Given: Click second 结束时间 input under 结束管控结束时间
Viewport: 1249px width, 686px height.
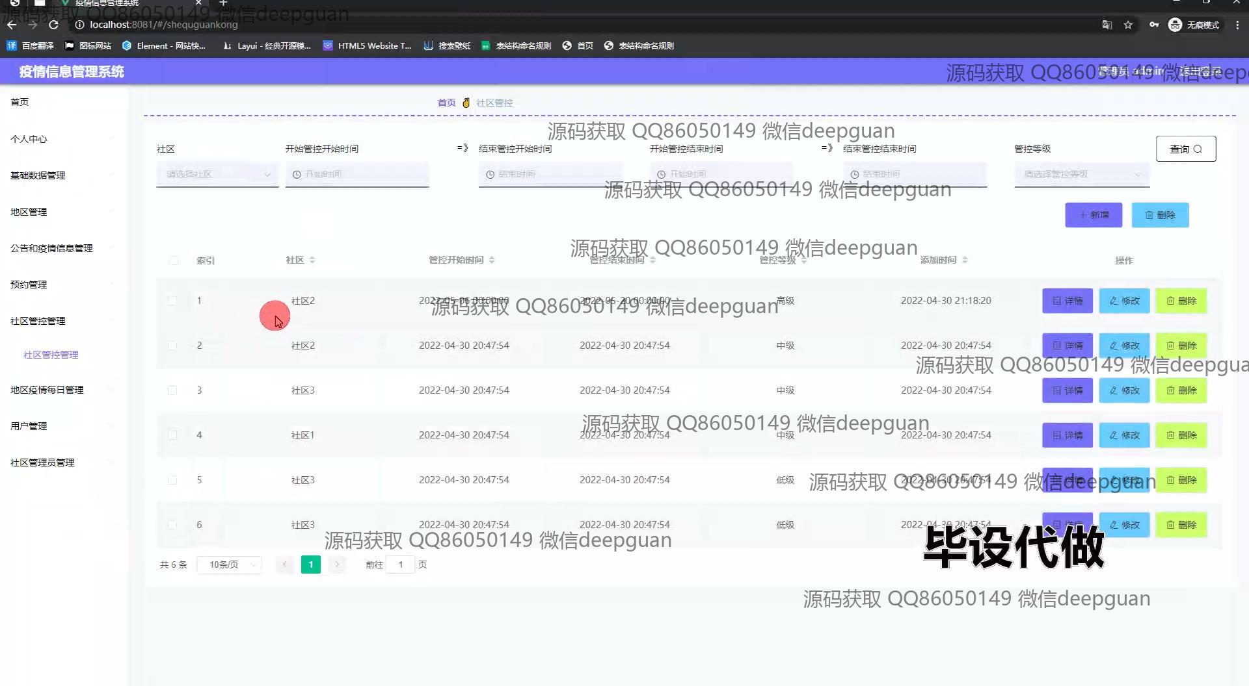Looking at the screenshot, I should point(915,174).
